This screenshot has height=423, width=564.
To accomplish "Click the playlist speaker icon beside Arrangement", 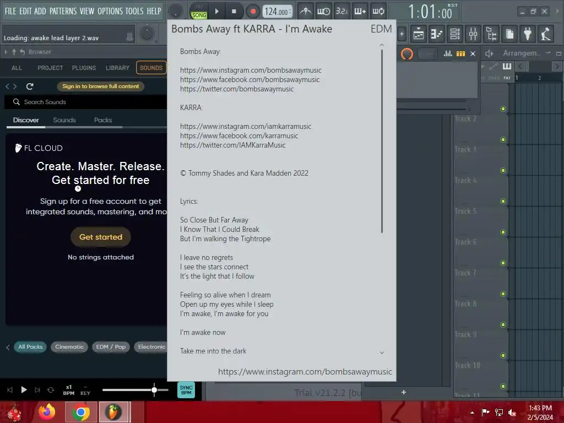I will [x=489, y=53].
